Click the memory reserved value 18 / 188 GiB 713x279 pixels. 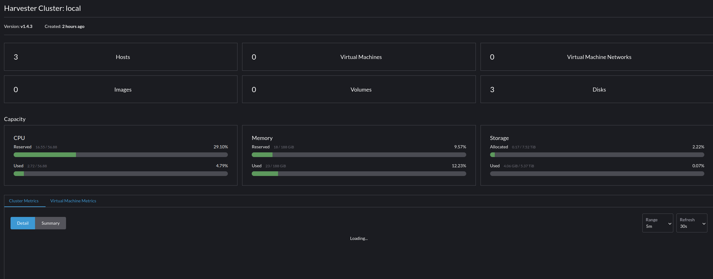[284, 147]
